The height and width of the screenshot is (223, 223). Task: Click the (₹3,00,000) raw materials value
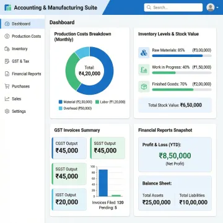202,50
